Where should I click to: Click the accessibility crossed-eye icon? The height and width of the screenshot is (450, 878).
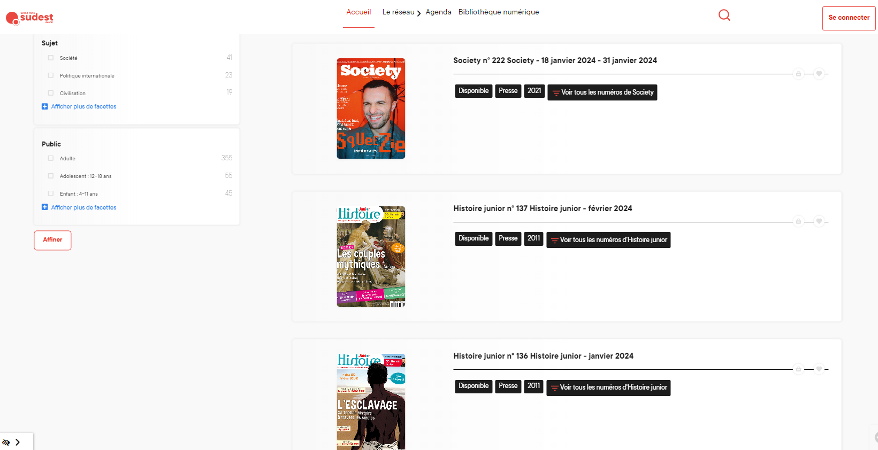coord(6,442)
